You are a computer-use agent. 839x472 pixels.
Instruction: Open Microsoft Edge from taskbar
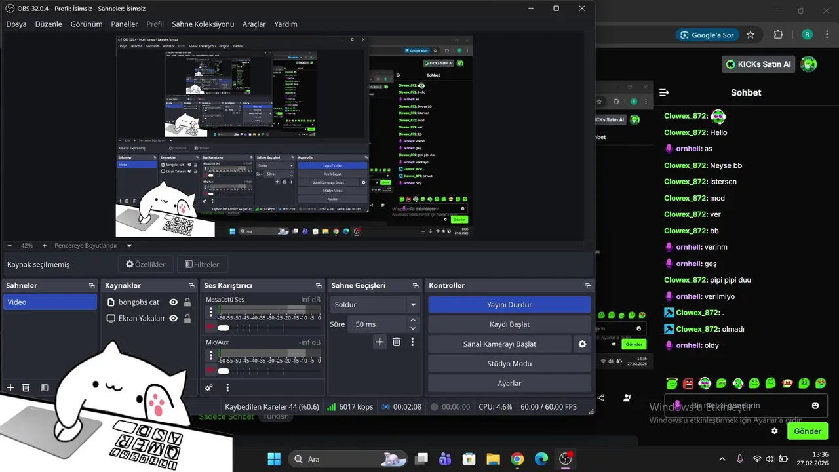point(541,459)
